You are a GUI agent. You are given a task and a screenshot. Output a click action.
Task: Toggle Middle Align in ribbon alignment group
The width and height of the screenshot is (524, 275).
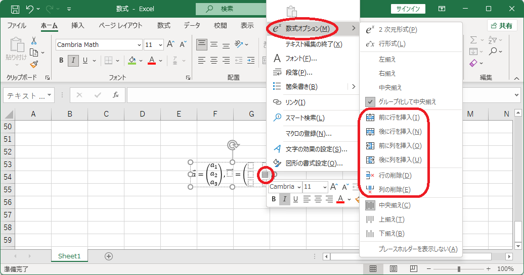point(214,44)
